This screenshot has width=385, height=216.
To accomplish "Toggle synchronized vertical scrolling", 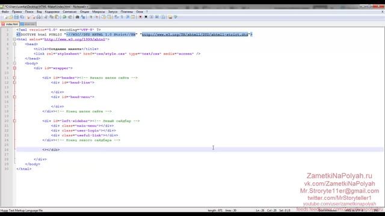I will (103, 17).
